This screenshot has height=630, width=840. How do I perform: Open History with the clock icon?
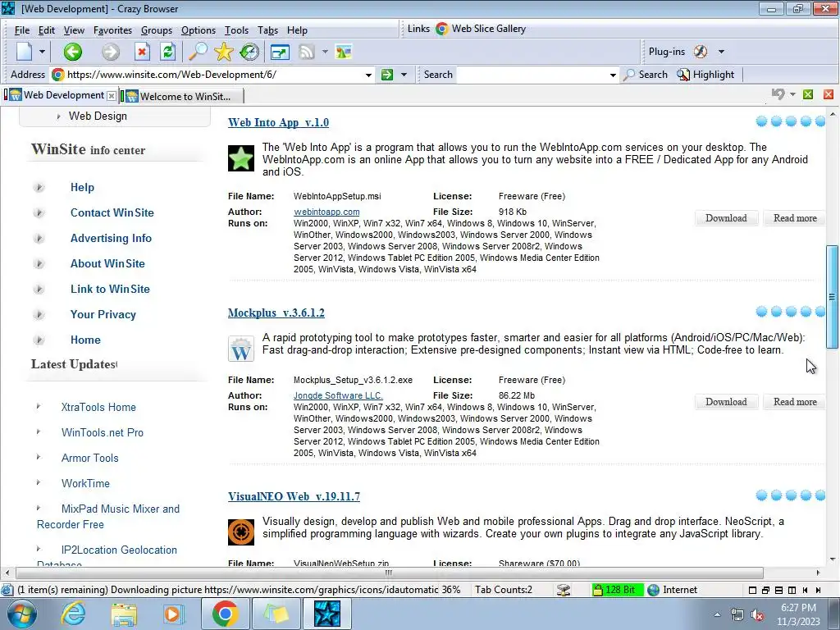[x=249, y=52]
